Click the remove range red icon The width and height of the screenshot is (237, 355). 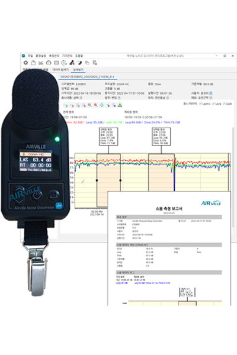pyautogui.click(x=72, y=105)
